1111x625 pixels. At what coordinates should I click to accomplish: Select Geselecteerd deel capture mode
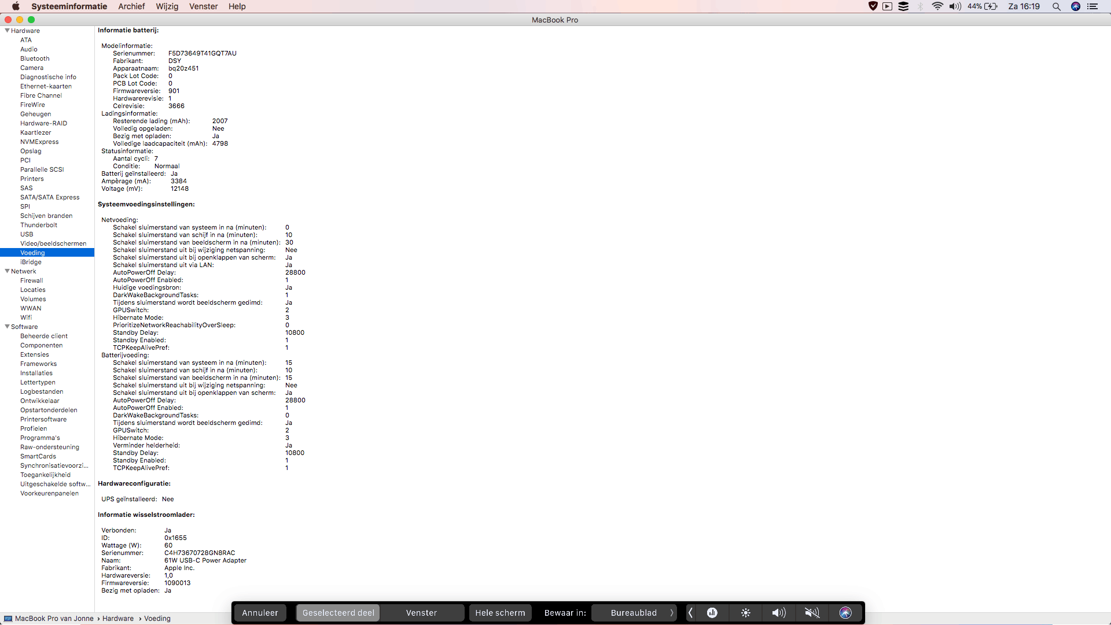[338, 613]
